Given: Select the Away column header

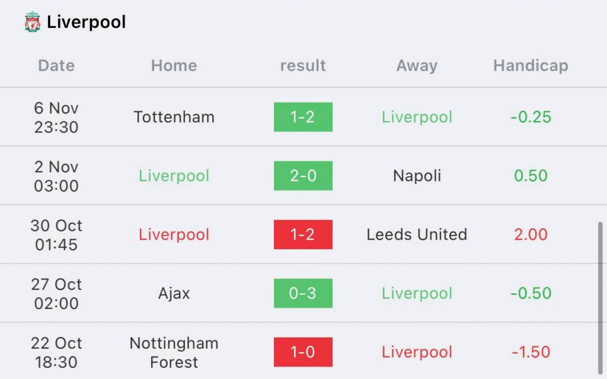Looking at the screenshot, I should tap(417, 65).
